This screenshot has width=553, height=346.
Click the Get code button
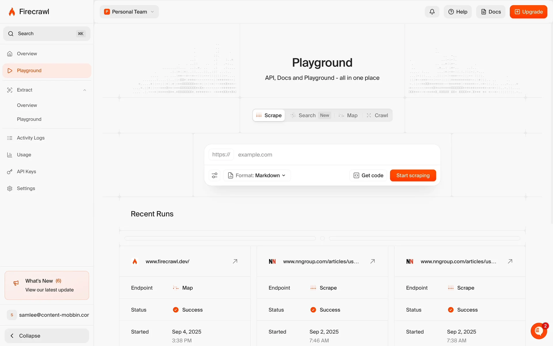click(x=368, y=175)
